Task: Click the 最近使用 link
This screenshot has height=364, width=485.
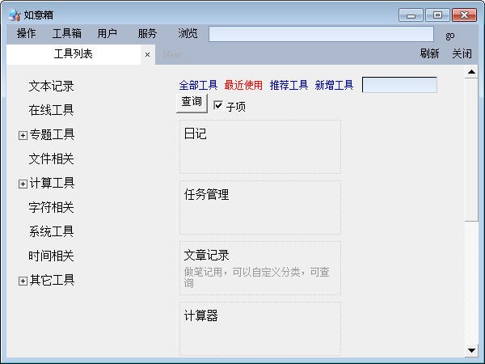Action: click(243, 85)
